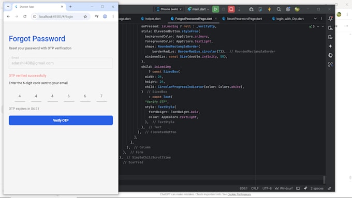Click the first OTP digit box

(x=20, y=97)
